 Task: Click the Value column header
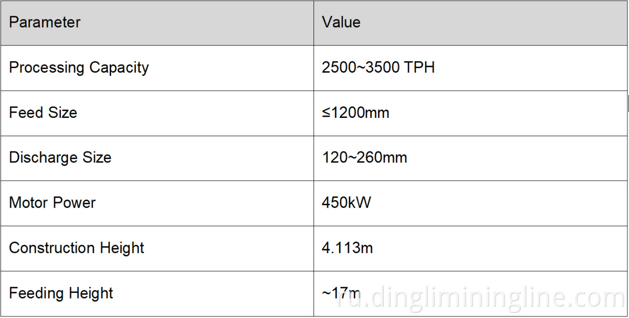coord(341,23)
